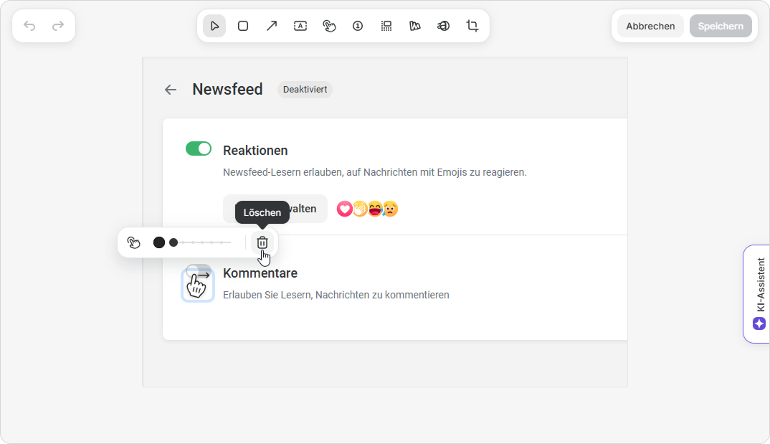Select the text box tool
Image resolution: width=770 pixels, height=444 pixels.
coord(300,26)
